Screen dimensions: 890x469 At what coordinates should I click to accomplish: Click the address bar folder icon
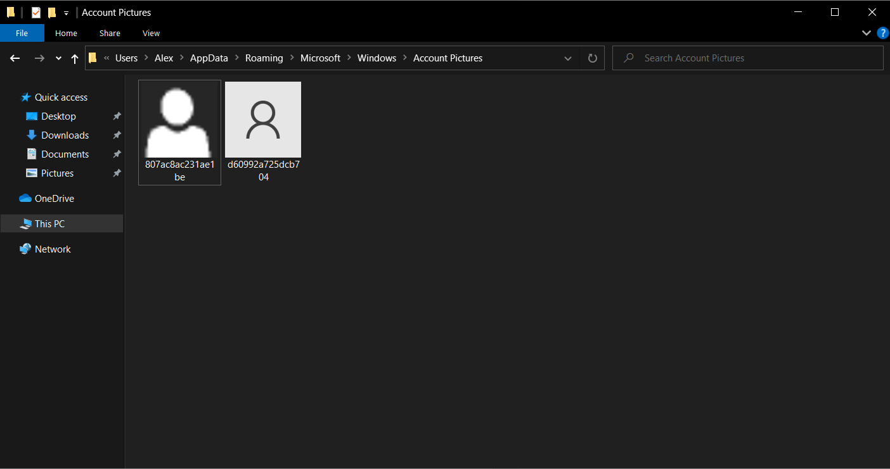(x=93, y=58)
